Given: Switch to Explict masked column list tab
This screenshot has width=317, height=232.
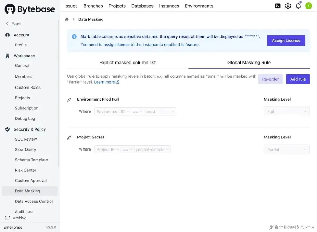Looking at the screenshot, I should [x=128, y=63].
